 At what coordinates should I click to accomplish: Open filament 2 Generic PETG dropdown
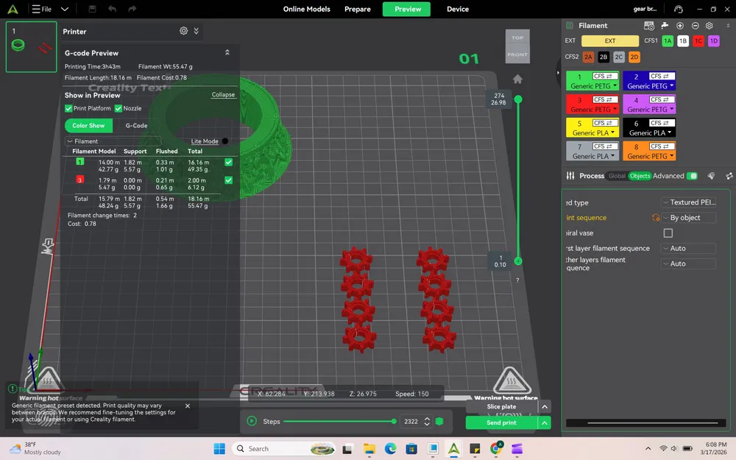click(650, 86)
